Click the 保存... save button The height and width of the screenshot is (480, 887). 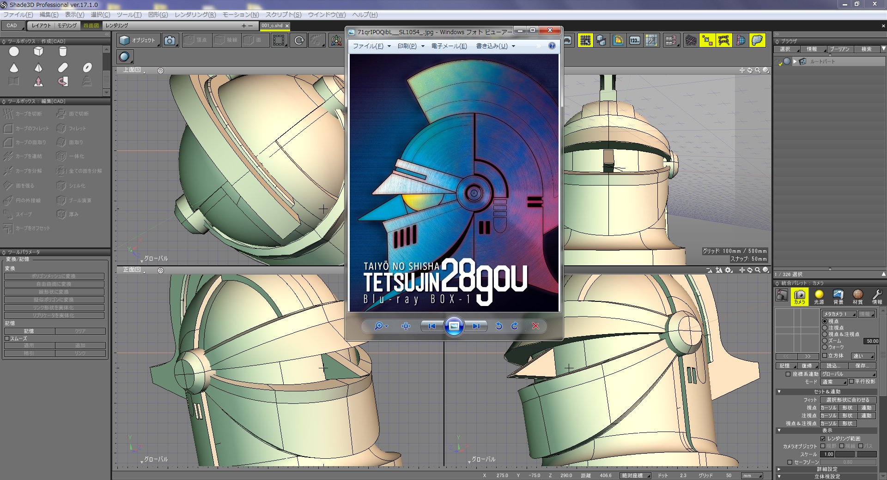(863, 366)
